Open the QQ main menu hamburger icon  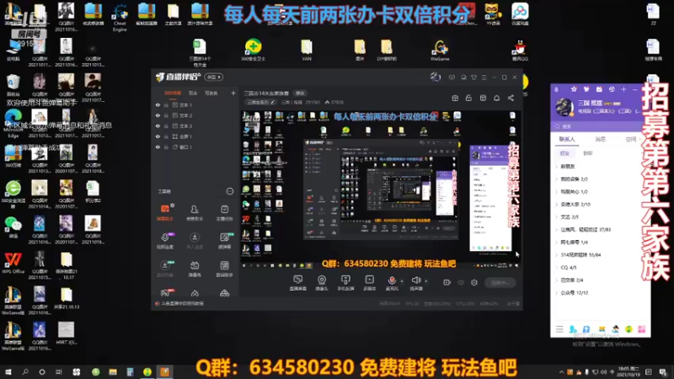pos(559,329)
